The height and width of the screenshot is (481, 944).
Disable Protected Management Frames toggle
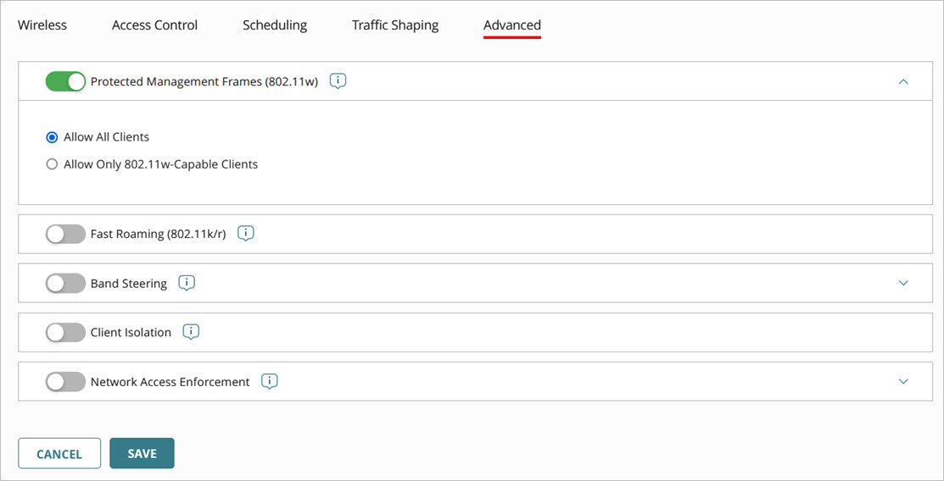65,81
